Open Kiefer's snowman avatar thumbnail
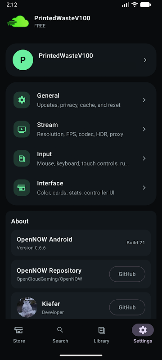The width and height of the screenshot is (162, 360). pyautogui.click(x=27, y=307)
